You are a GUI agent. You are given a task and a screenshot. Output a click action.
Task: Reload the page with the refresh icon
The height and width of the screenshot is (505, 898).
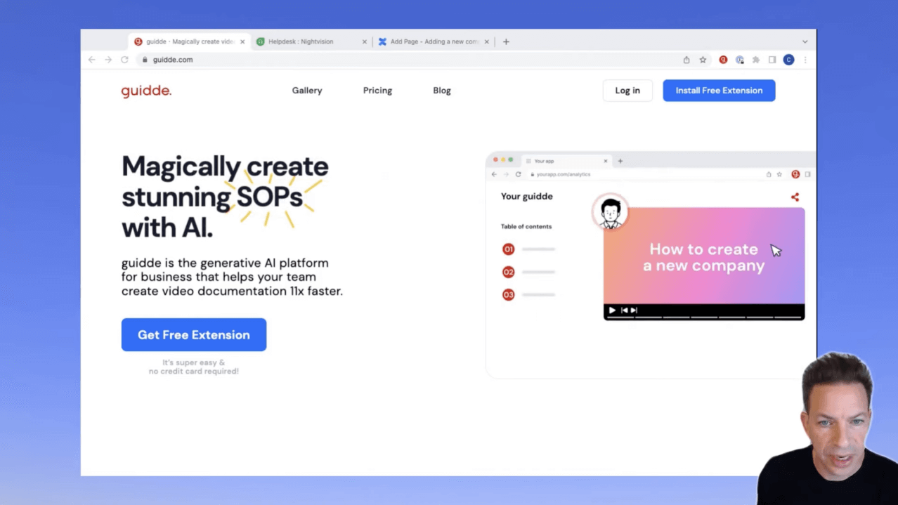click(124, 60)
